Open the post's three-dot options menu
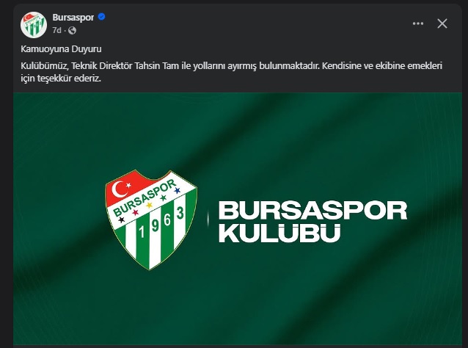The image size is (468, 348). tap(418, 23)
